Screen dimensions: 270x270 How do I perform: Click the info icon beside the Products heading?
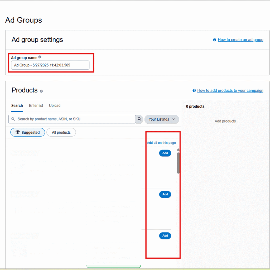(x=41, y=91)
